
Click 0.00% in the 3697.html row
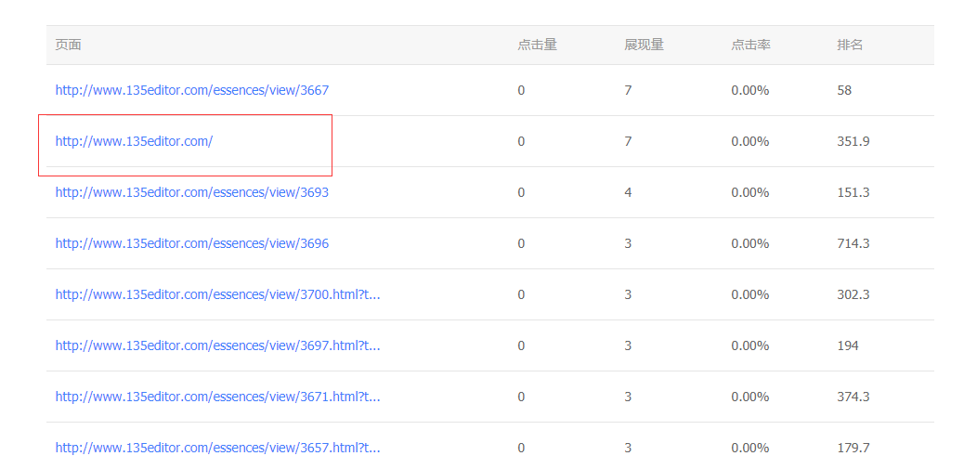(x=750, y=345)
